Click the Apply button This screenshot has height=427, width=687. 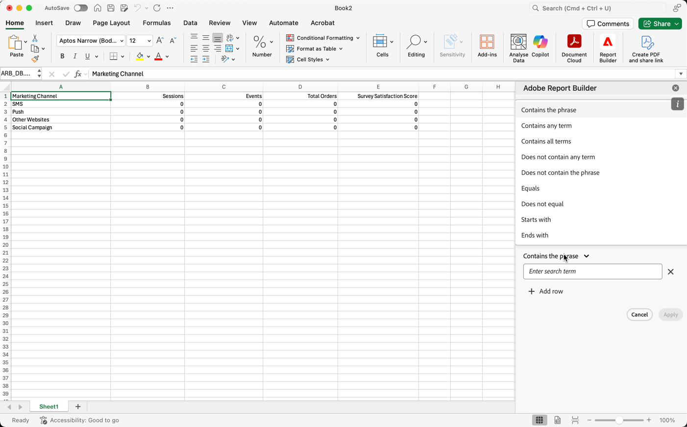point(670,314)
